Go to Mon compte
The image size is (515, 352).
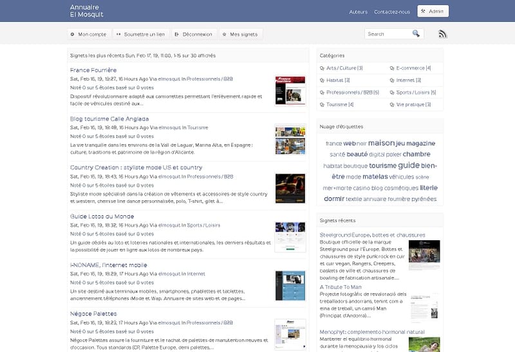pyautogui.click(x=89, y=34)
